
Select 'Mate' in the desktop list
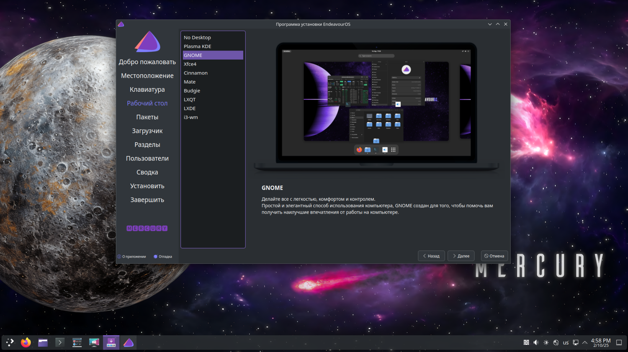coord(213,82)
